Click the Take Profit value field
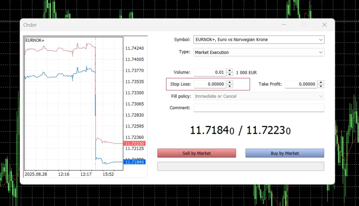 coord(300,84)
